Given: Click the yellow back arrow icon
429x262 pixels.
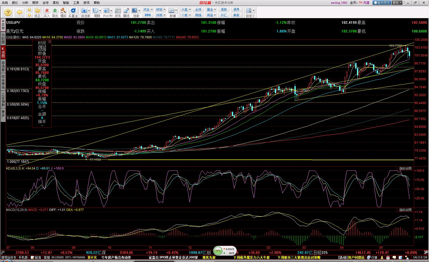Looking at the screenshot, I should point(20,12).
